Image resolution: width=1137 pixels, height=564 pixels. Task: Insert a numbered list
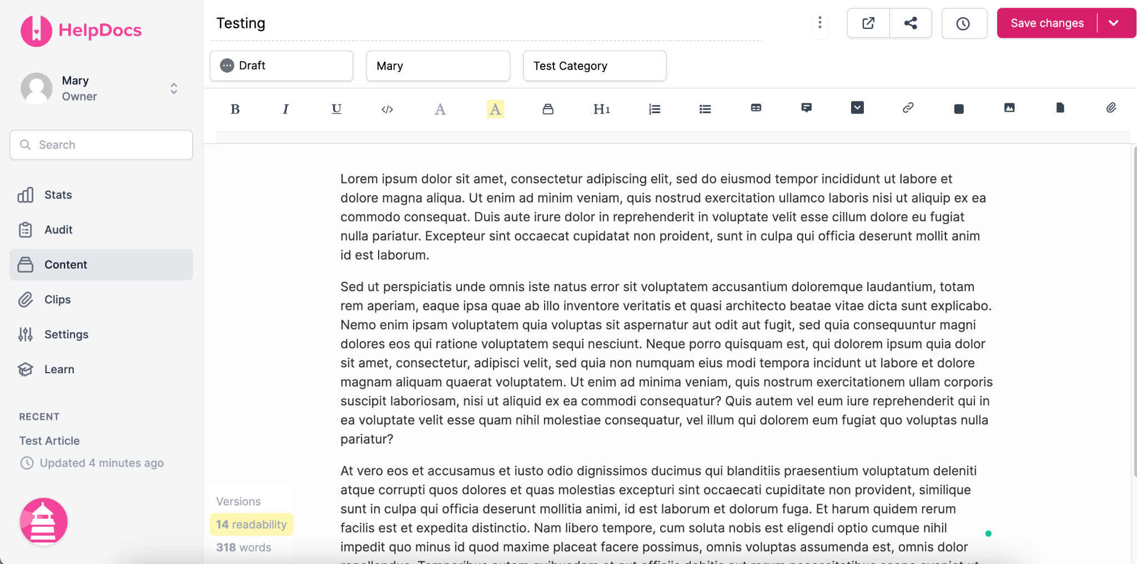[655, 109]
